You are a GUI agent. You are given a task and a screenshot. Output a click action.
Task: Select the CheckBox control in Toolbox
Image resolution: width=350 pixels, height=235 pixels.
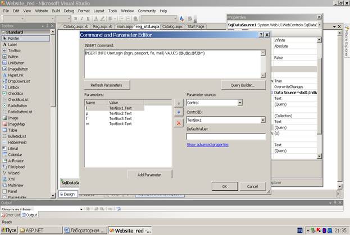click(25, 93)
